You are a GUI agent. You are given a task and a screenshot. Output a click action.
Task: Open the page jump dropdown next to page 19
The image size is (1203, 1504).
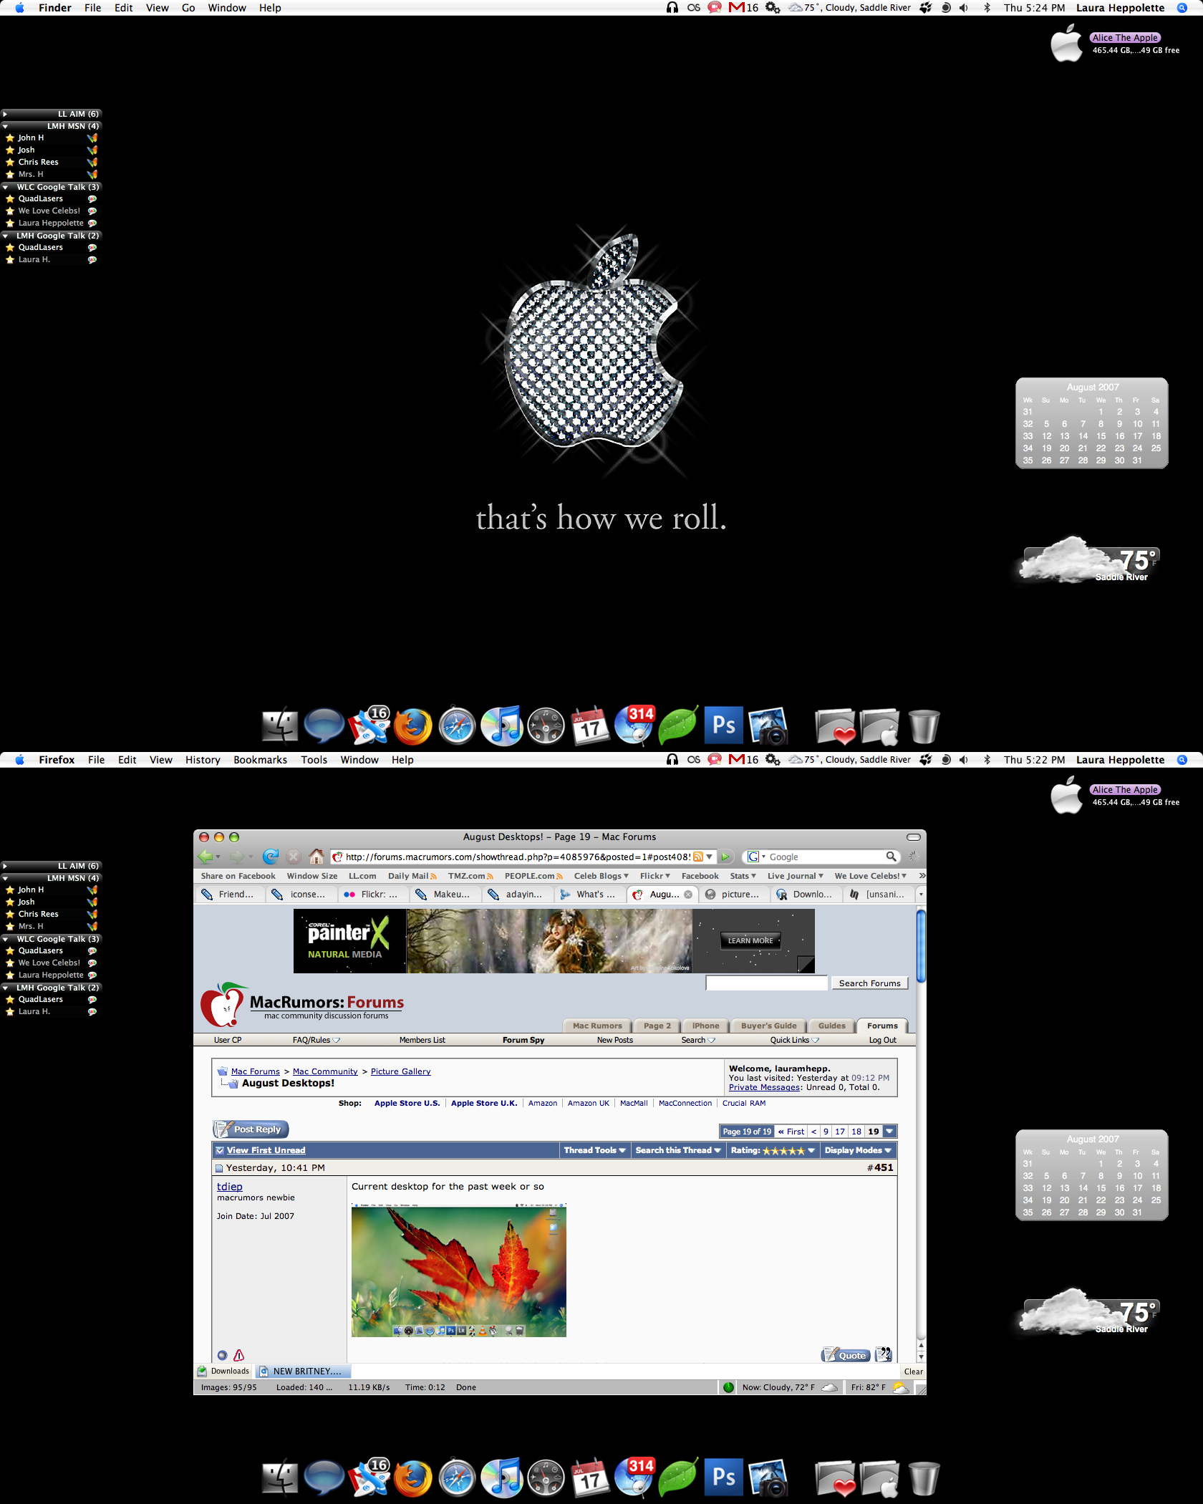click(x=889, y=1132)
